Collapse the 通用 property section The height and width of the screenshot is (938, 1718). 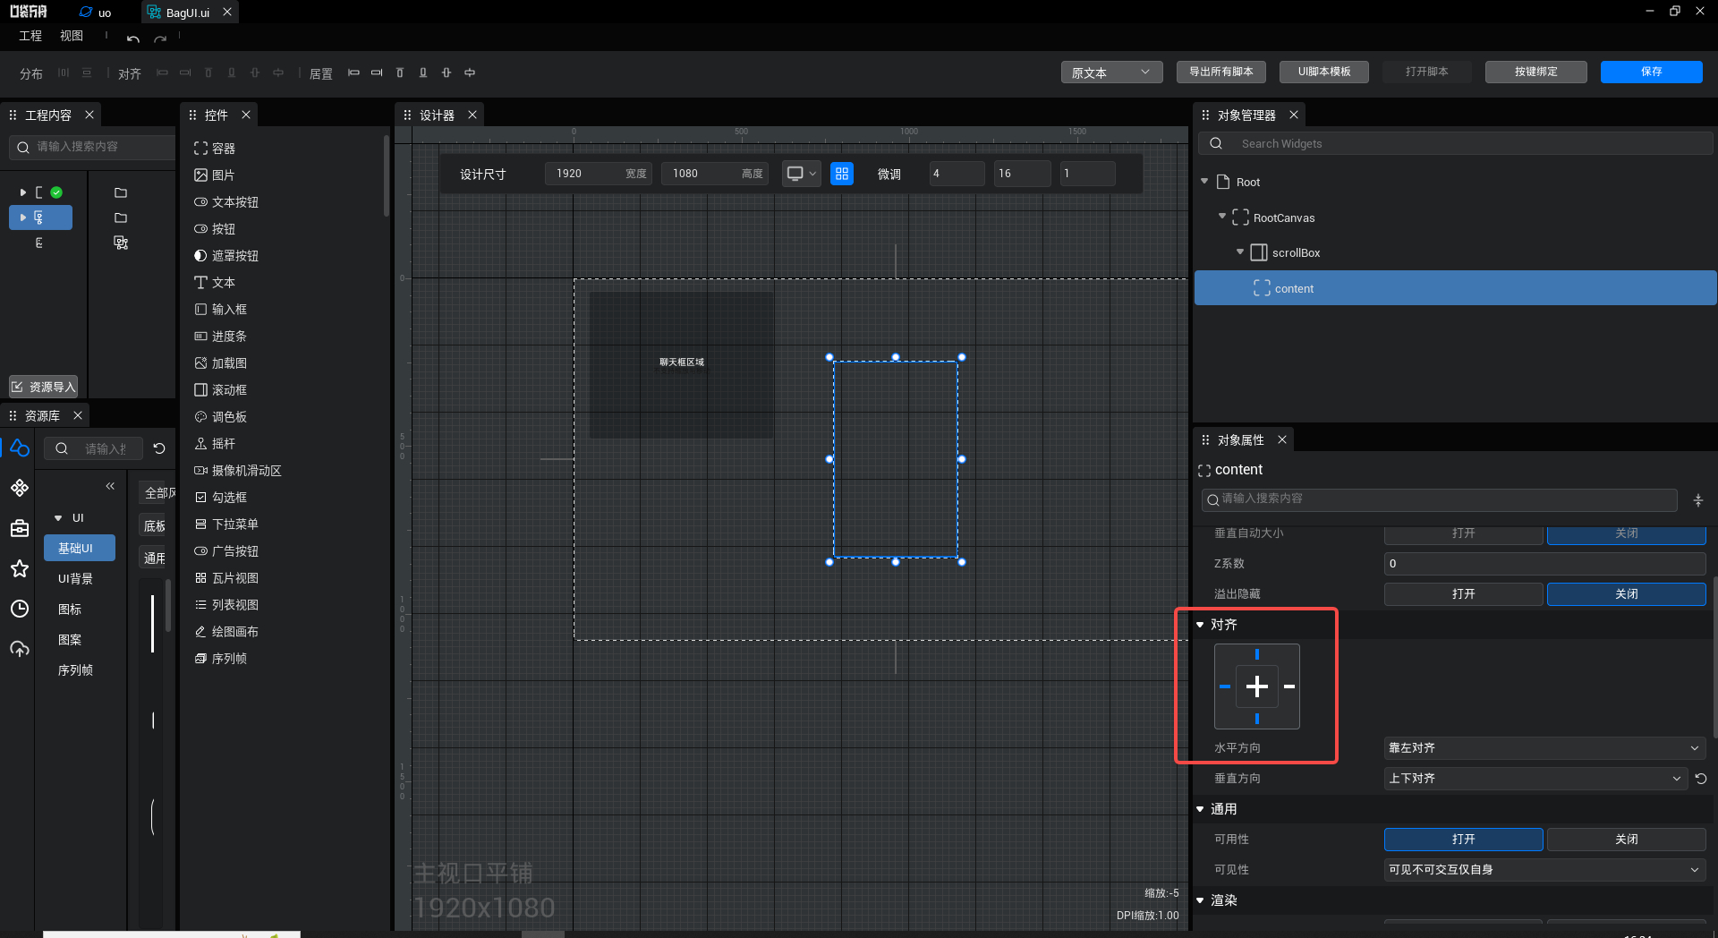coord(1200,809)
